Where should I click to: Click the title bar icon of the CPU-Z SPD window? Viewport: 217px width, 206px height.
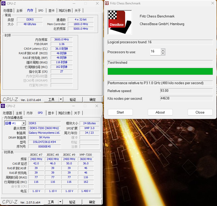coord(3,106)
